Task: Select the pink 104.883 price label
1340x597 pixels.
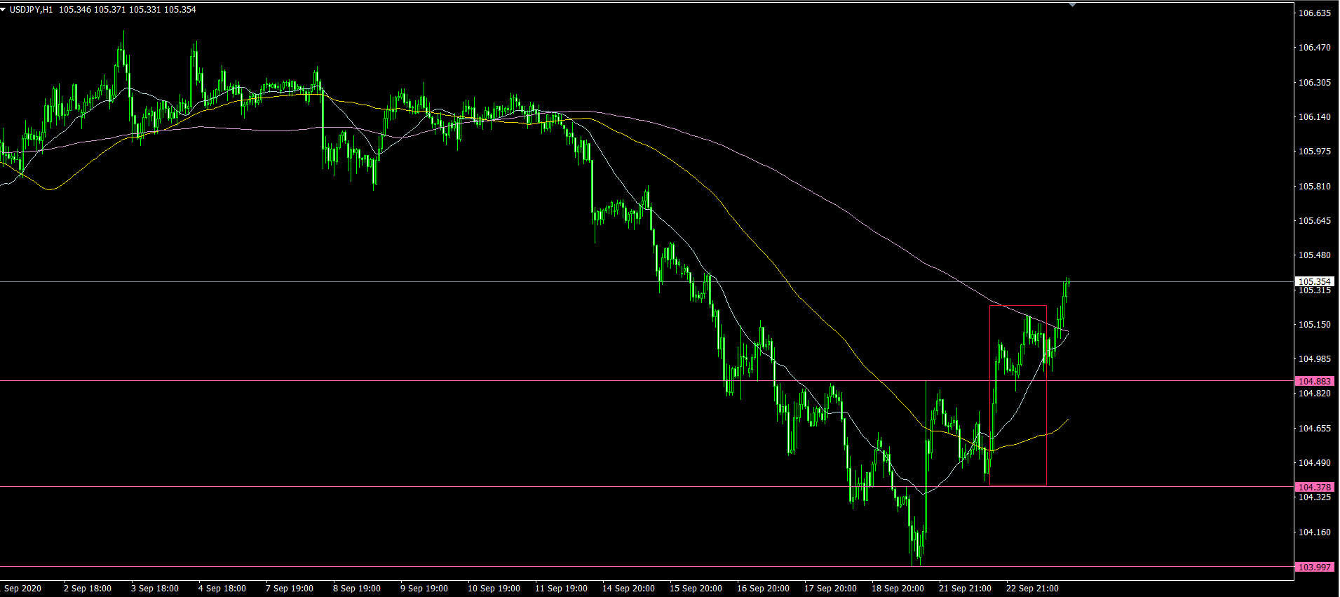Action: tap(1314, 382)
